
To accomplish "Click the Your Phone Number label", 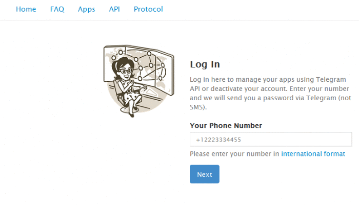I will pos(226,125).
